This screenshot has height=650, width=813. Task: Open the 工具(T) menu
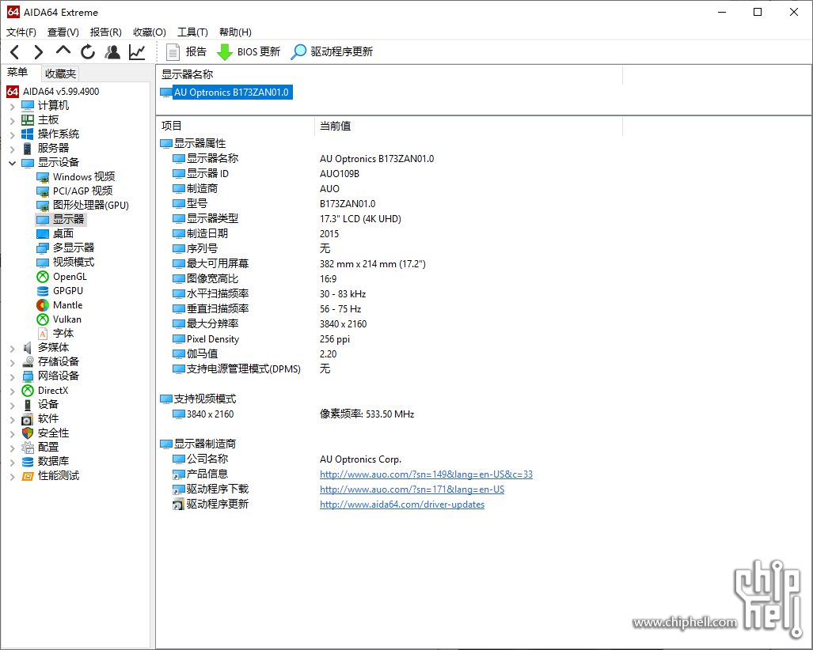pos(192,32)
